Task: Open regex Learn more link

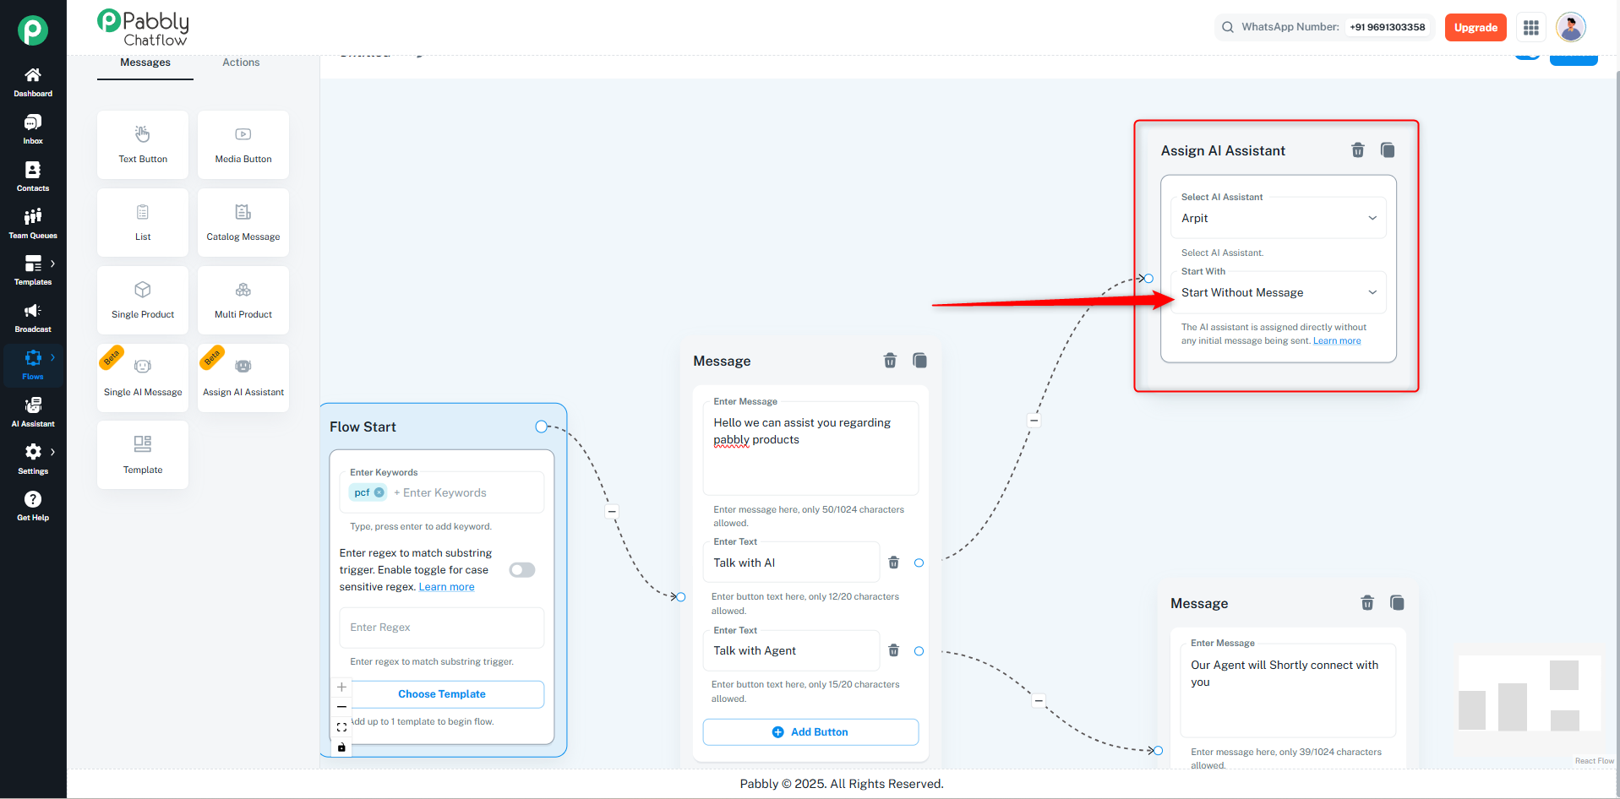Action: [446, 587]
